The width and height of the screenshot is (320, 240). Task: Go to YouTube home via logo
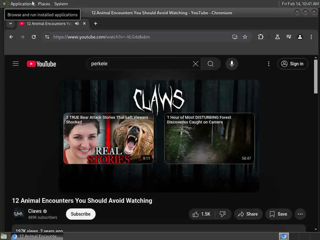42,64
